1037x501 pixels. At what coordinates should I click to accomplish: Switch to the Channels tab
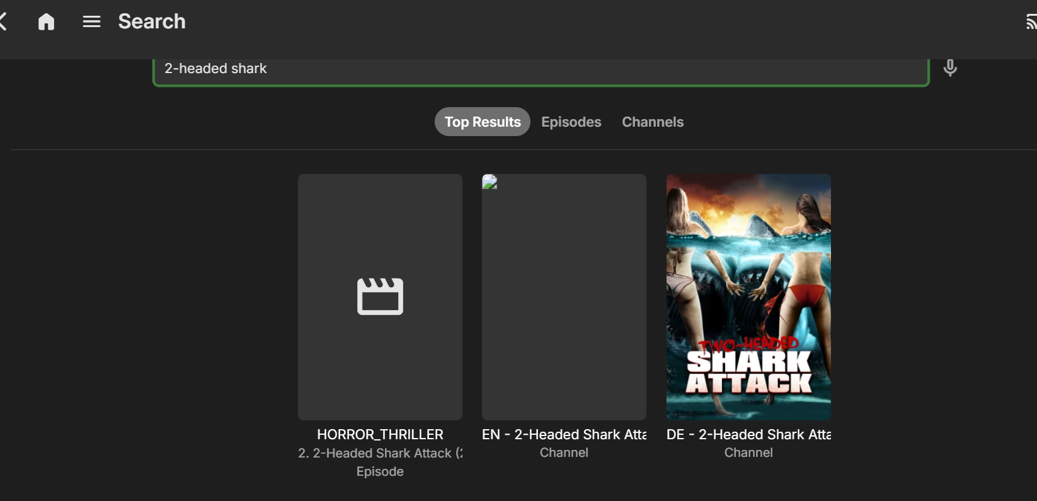(653, 122)
